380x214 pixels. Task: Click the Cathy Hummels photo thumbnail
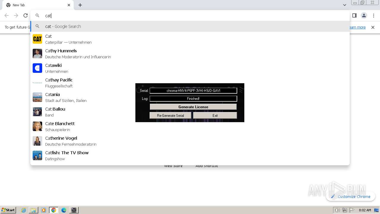coord(37,53)
